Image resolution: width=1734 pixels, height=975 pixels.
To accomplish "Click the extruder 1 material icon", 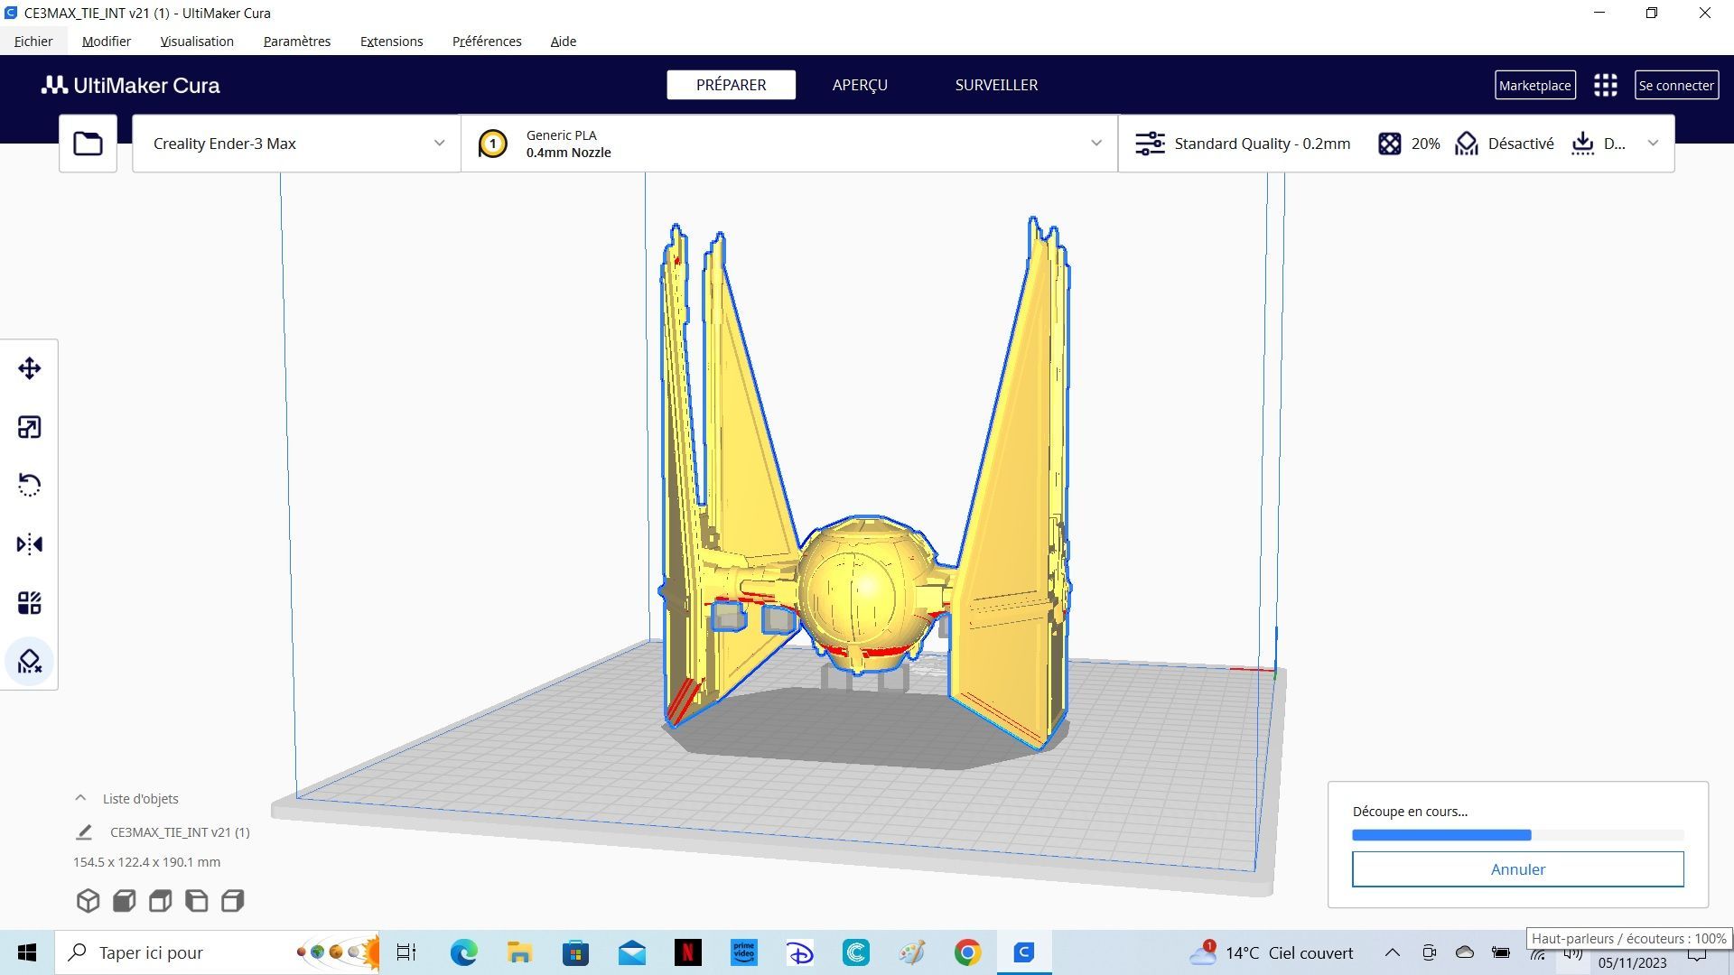I will point(492,144).
